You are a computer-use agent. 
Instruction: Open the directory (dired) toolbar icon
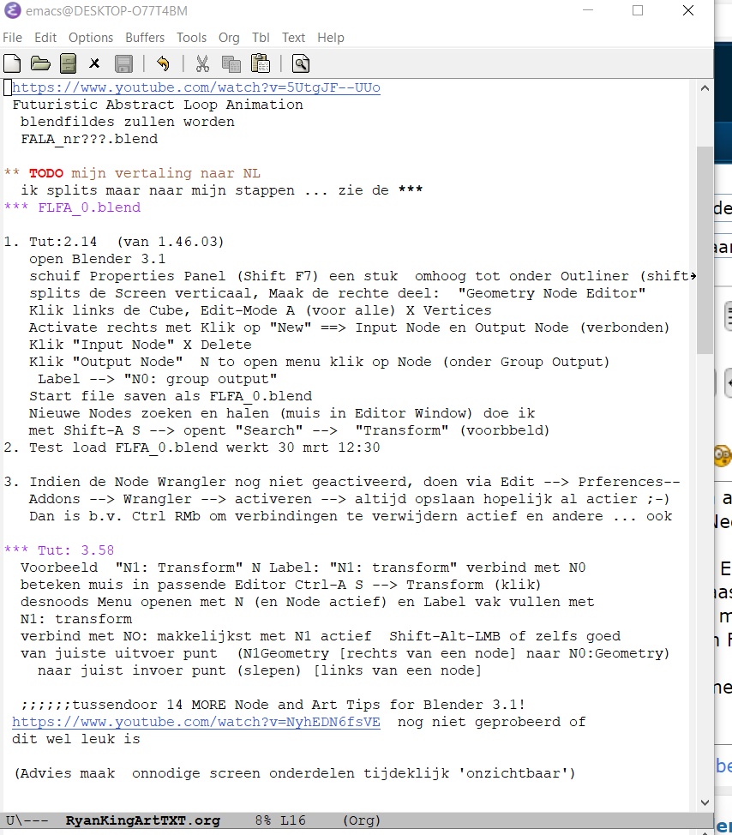tap(68, 64)
